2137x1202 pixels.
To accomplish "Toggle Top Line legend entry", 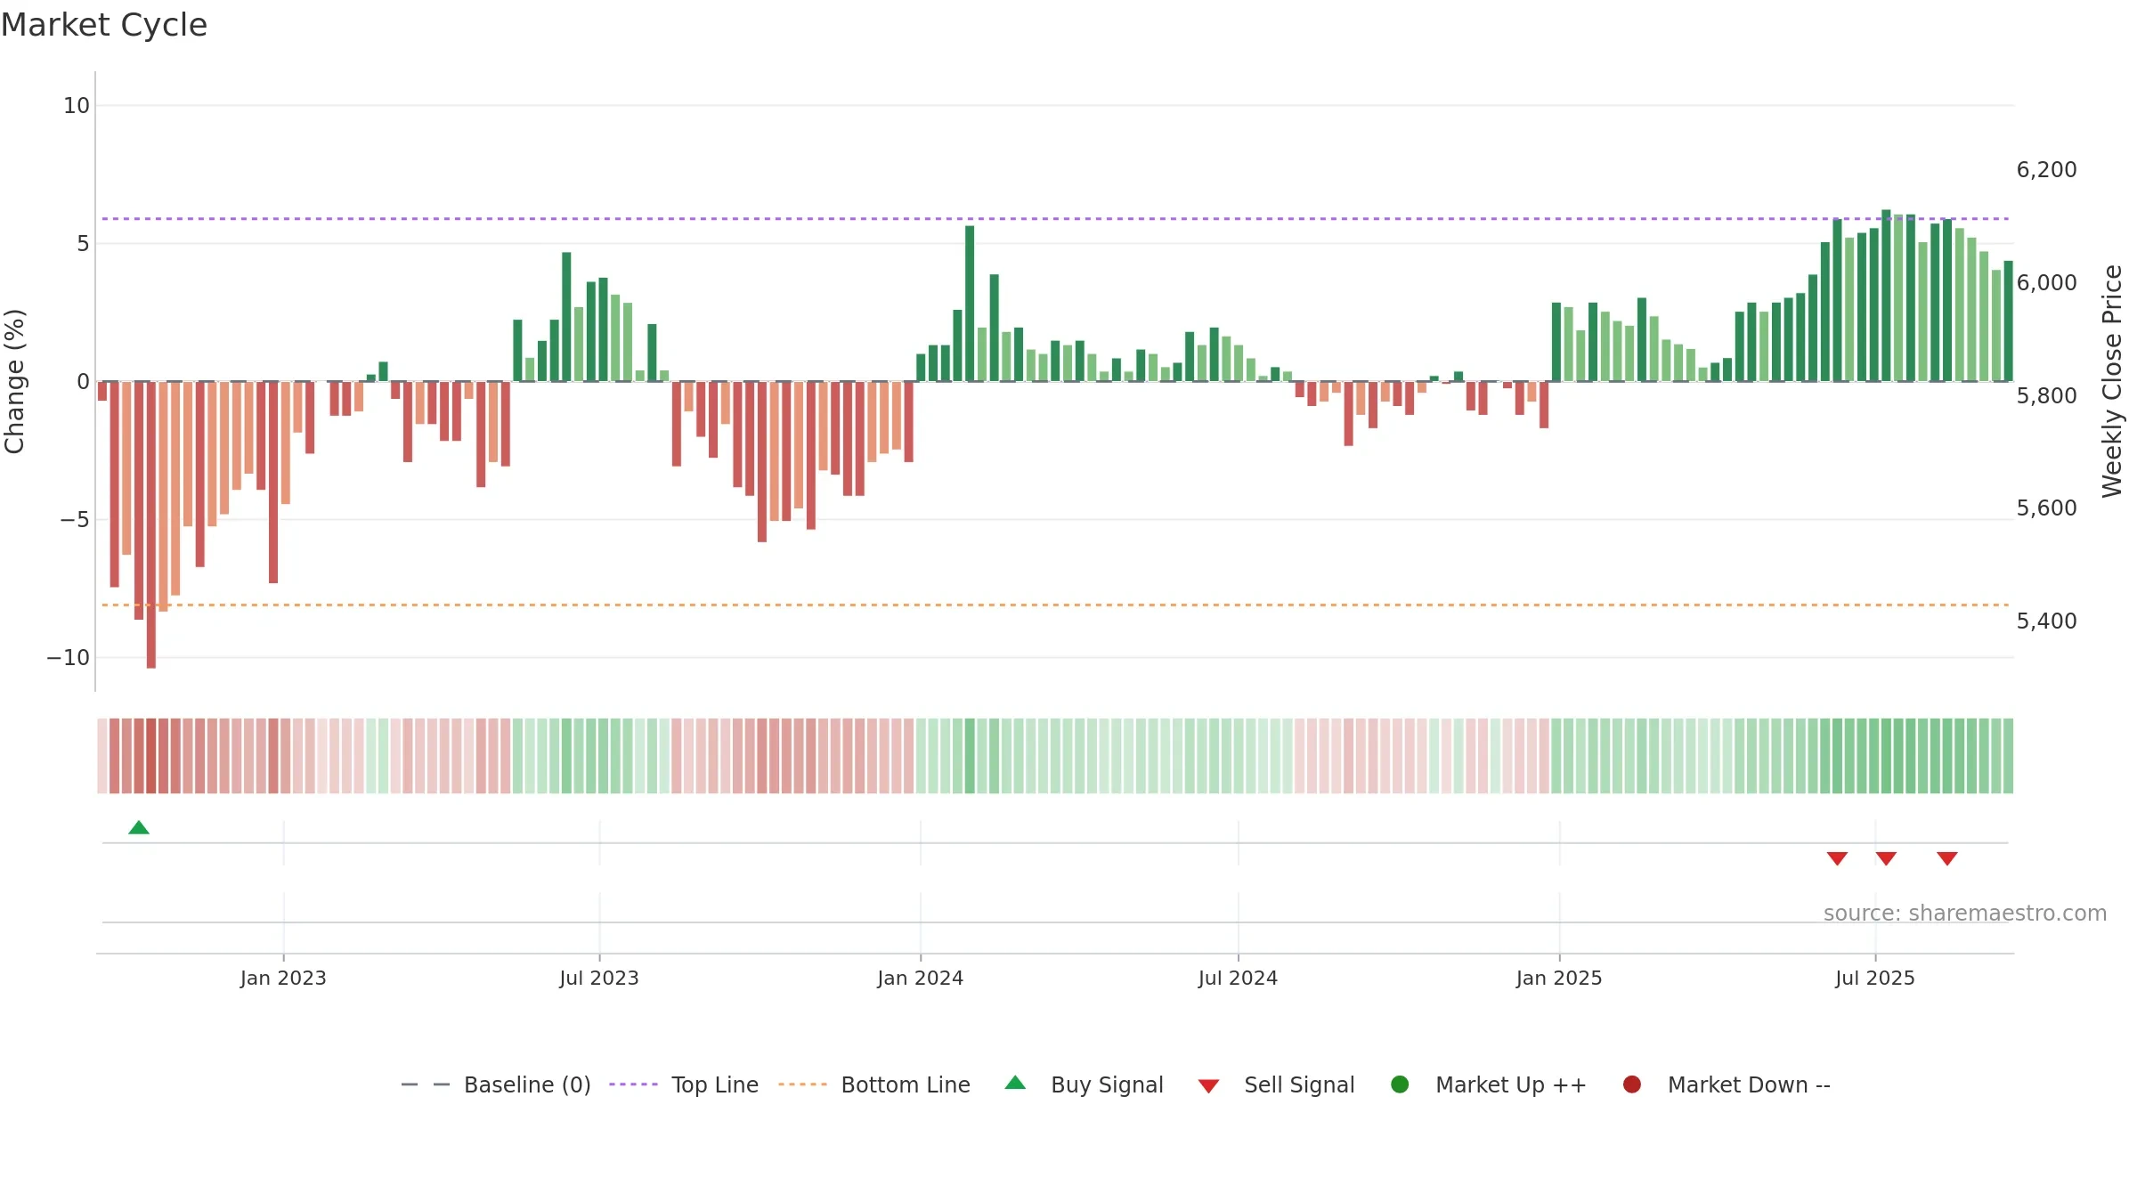I will [684, 1084].
